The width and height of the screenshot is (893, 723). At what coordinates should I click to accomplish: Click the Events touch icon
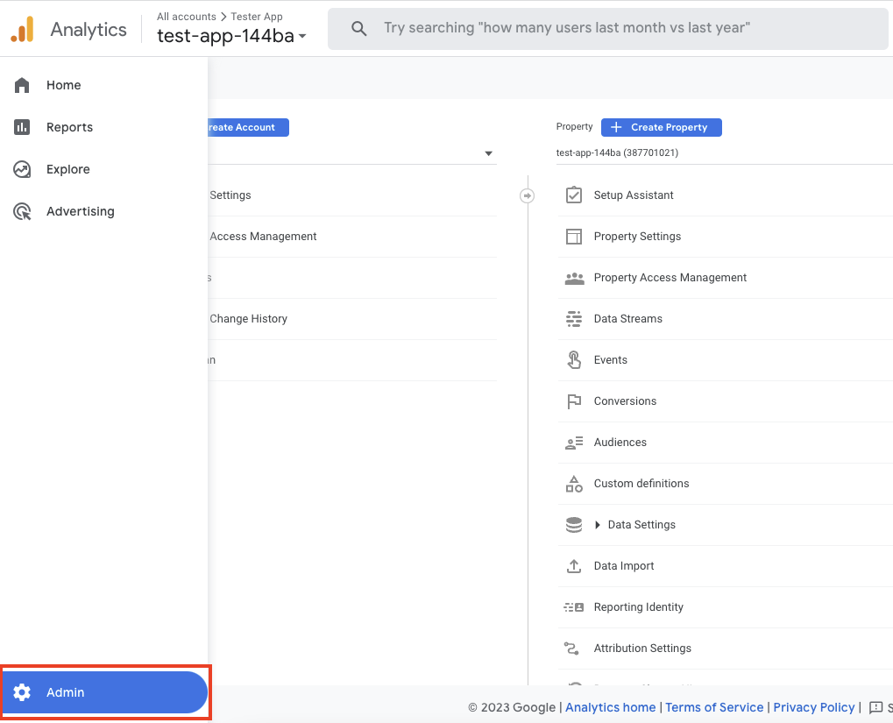pos(574,360)
